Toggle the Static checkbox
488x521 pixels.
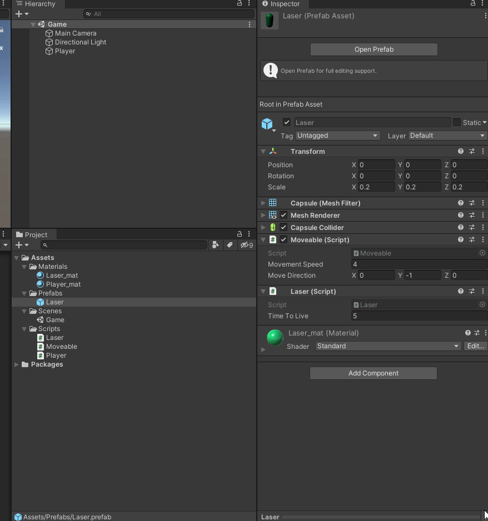click(x=457, y=122)
